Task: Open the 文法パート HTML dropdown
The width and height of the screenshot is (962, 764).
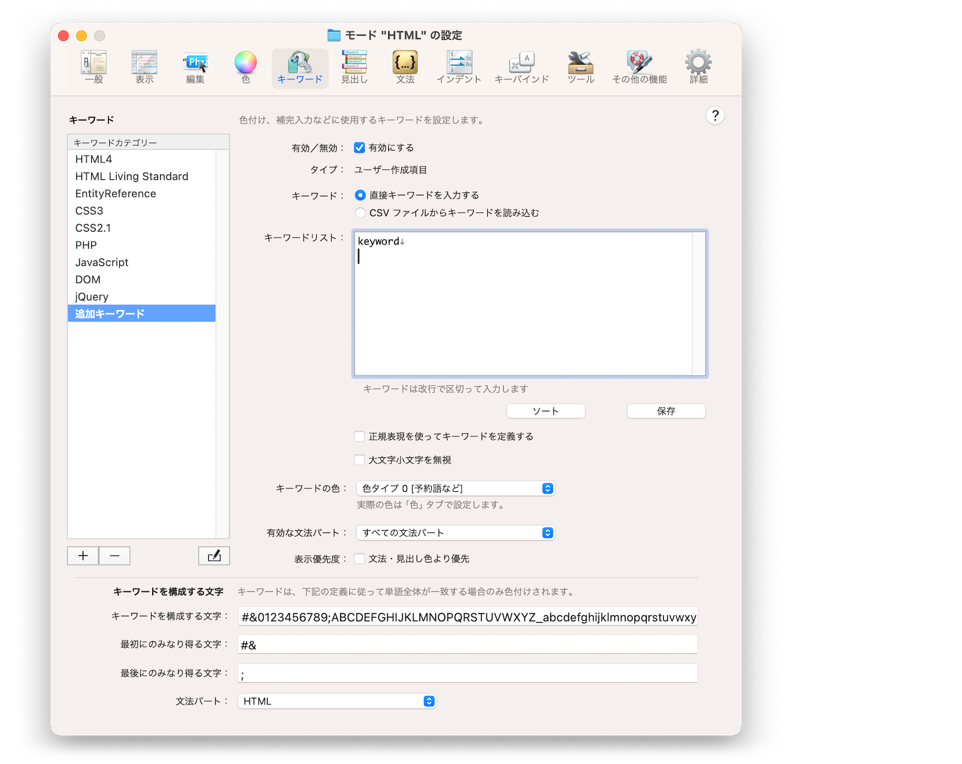Action: pos(337,701)
